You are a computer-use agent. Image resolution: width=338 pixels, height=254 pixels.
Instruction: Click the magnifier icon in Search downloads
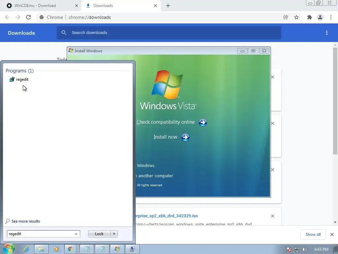pos(64,33)
